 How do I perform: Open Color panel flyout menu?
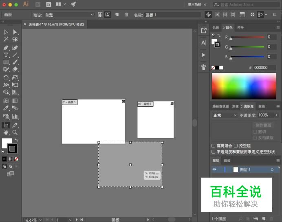tap(278, 28)
